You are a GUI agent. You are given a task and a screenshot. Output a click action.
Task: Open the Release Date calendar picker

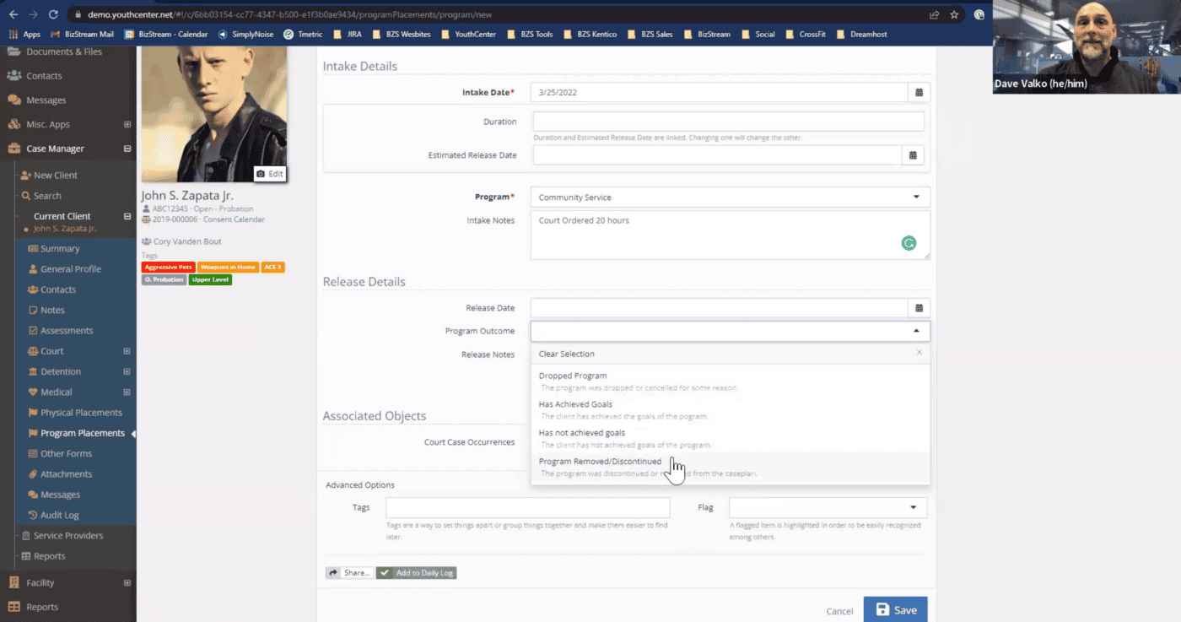[919, 308]
